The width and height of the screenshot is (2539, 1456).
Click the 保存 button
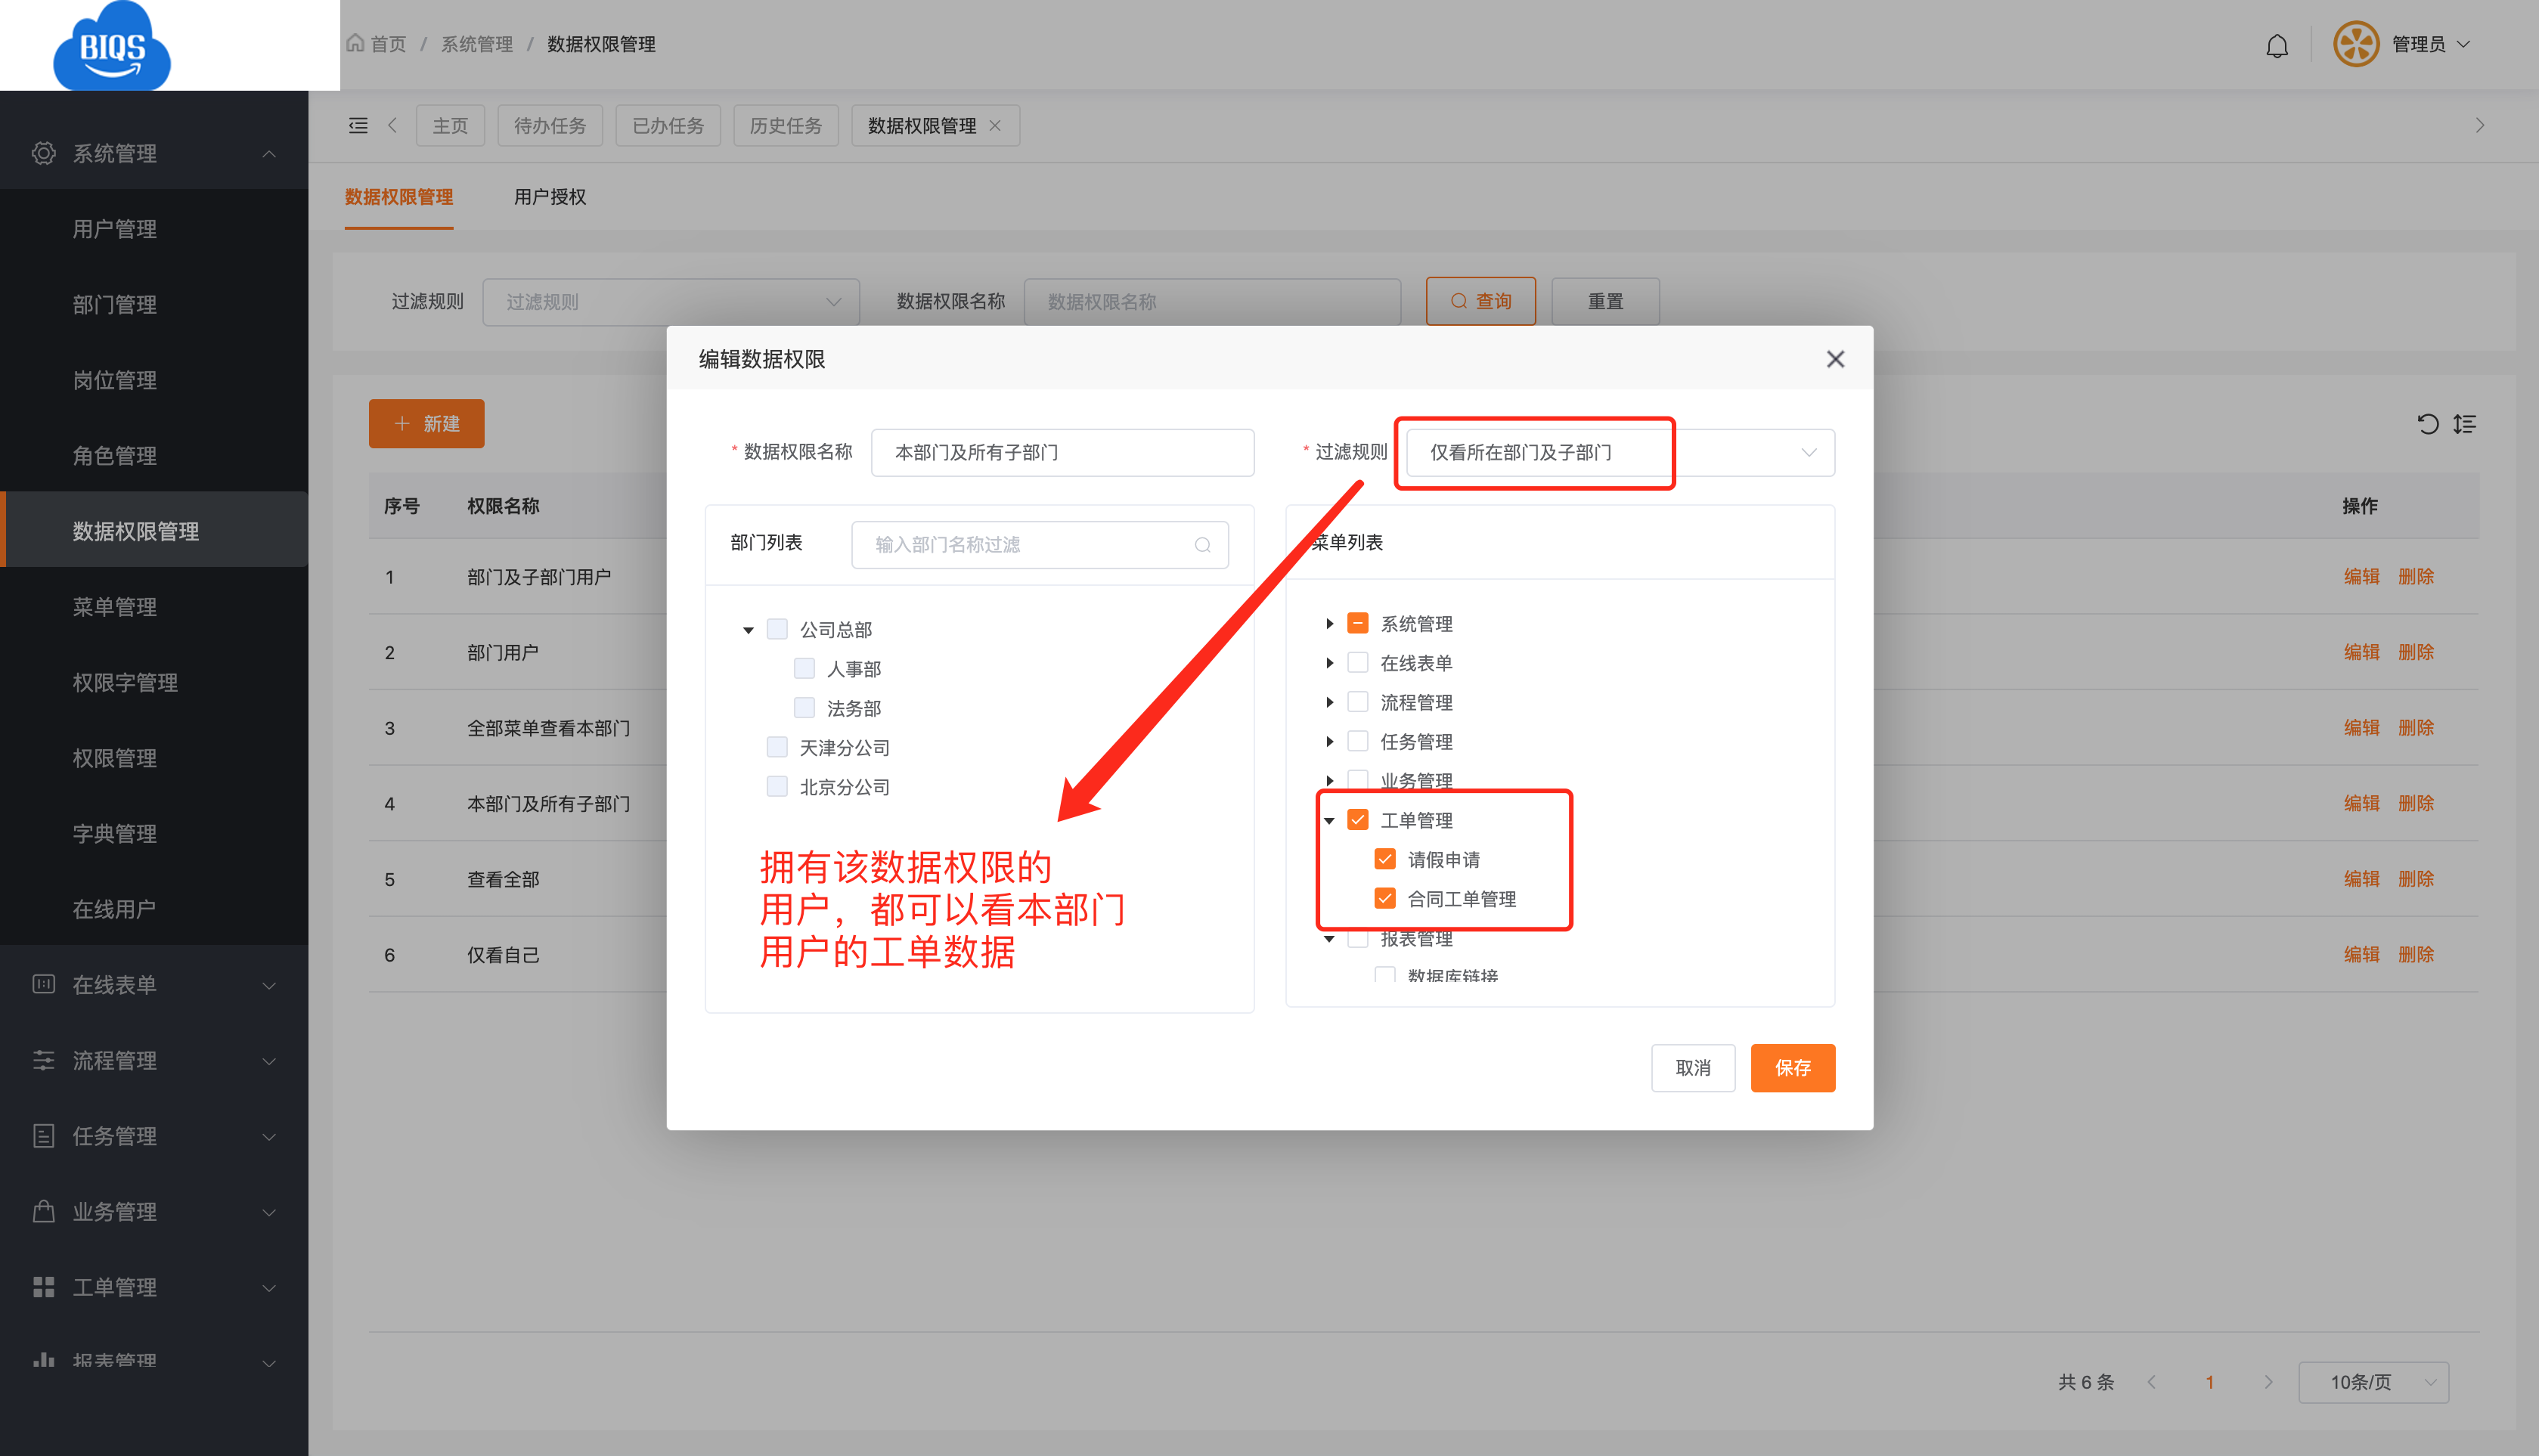pyautogui.click(x=1792, y=1067)
